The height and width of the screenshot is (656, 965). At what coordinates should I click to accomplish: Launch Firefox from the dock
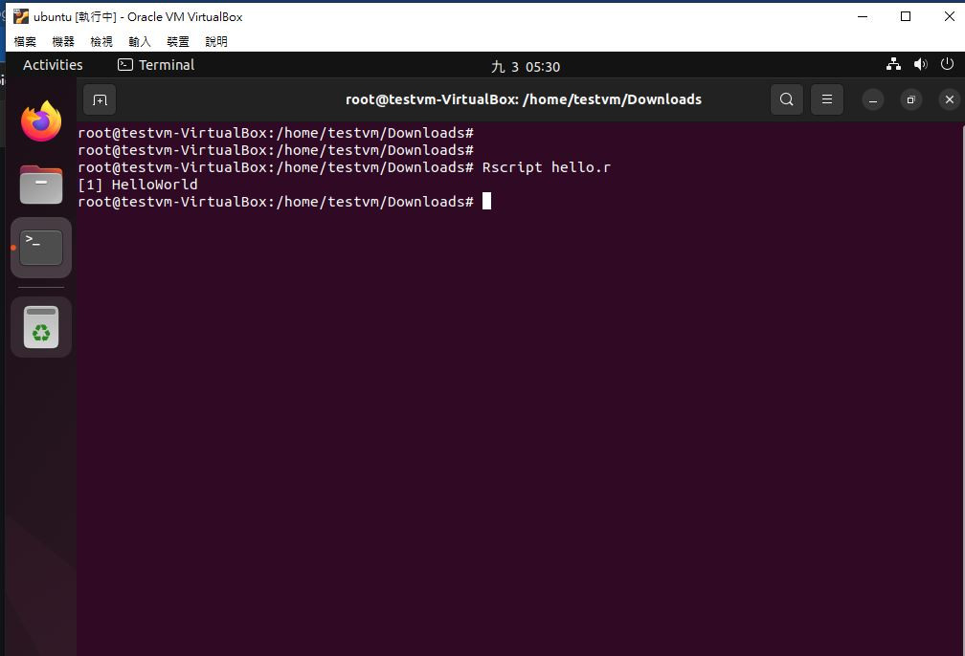click(41, 121)
